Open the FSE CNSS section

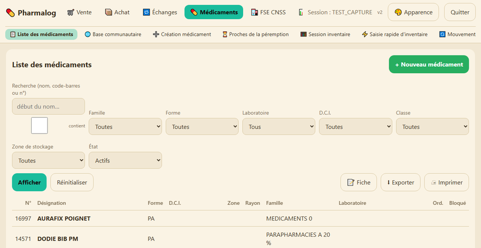[x=268, y=12]
